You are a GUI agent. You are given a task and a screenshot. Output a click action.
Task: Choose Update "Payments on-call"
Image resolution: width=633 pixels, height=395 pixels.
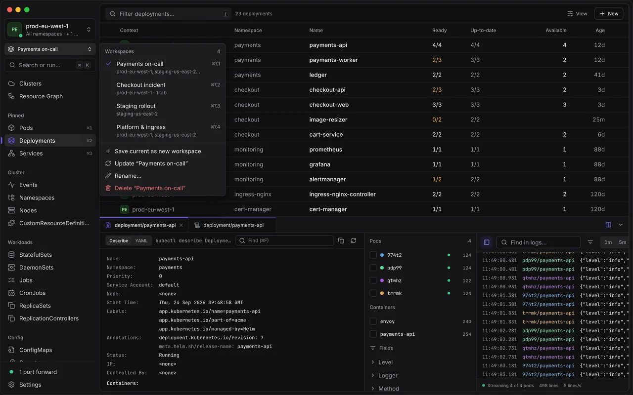coord(163,163)
